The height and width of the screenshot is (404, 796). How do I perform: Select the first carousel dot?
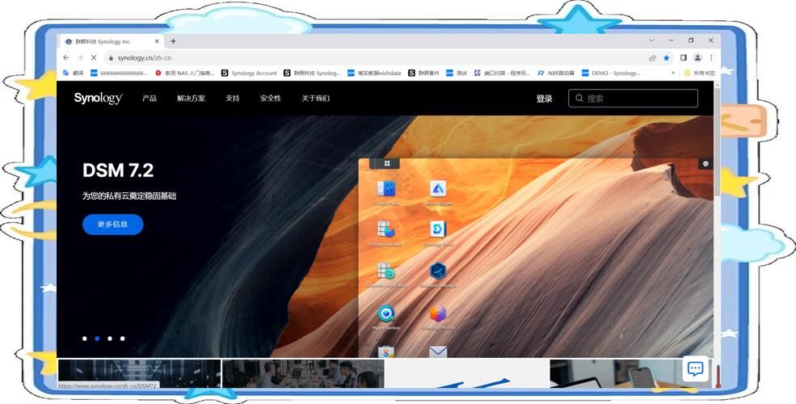85,339
